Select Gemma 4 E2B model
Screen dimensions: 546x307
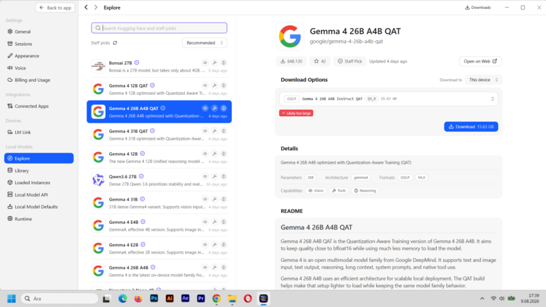[159, 248]
